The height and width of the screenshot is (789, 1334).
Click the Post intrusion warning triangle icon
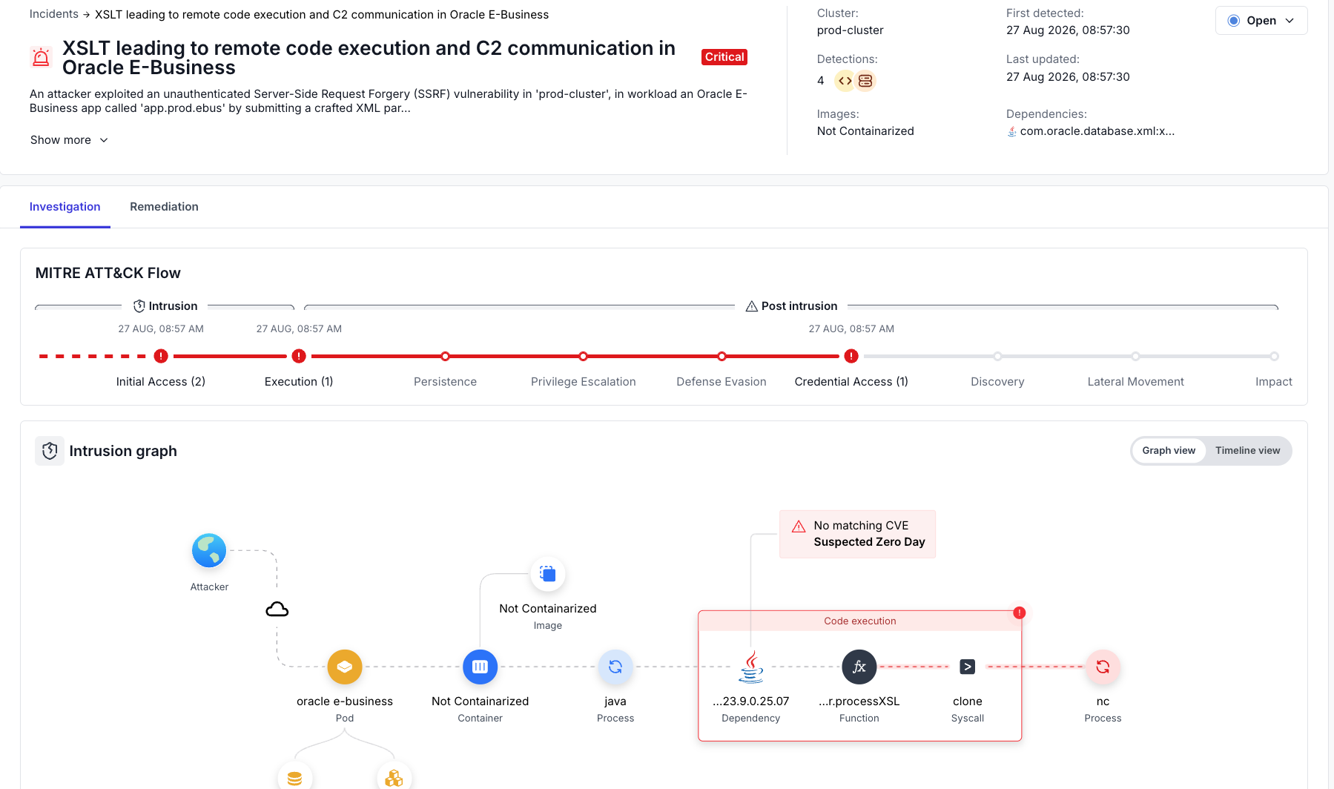(751, 306)
